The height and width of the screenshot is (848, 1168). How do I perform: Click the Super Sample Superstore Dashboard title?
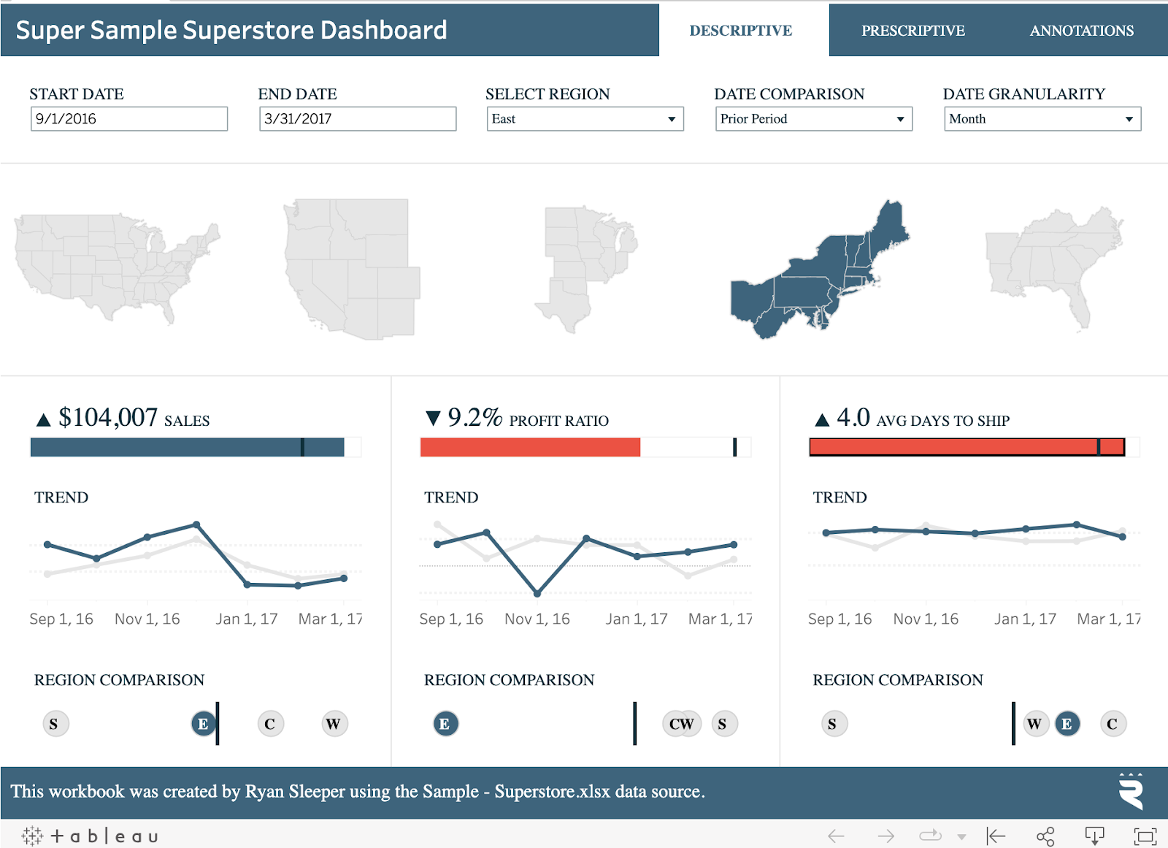[231, 30]
